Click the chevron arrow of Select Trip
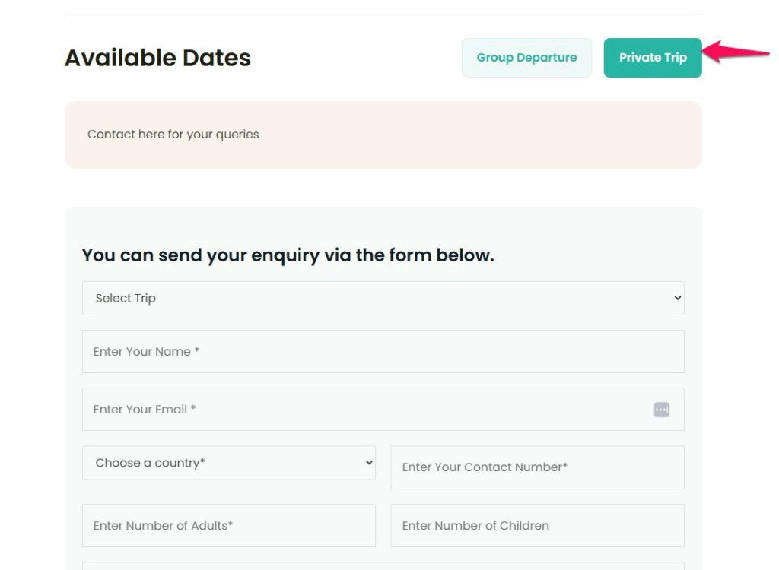Viewport: 779px width, 570px height. (677, 299)
